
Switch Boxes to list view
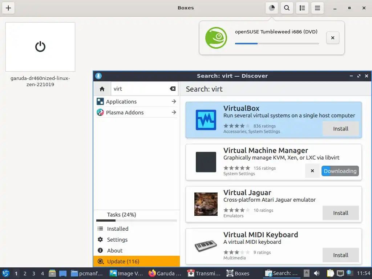point(302,8)
